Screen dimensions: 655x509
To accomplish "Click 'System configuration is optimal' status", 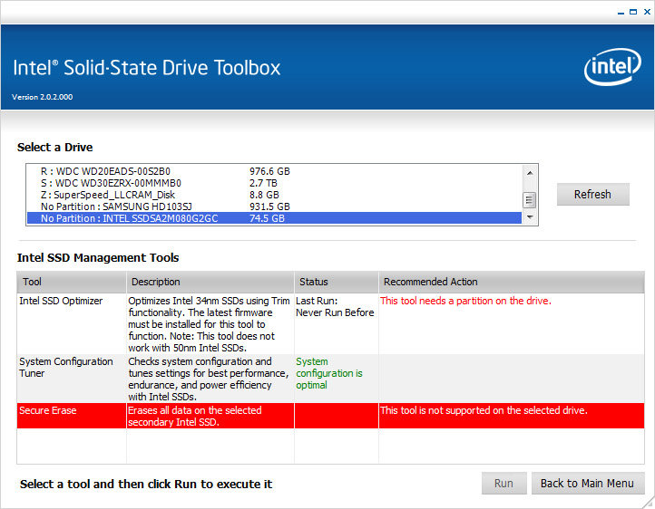I will click(x=329, y=373).
